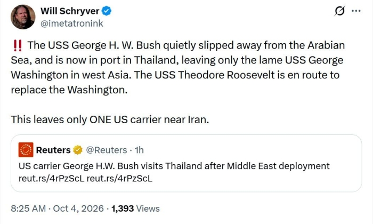Click the red double exclamation emoji
This screenshot has width=373, height=224.
pyautogui.click(x=18, y=45)
